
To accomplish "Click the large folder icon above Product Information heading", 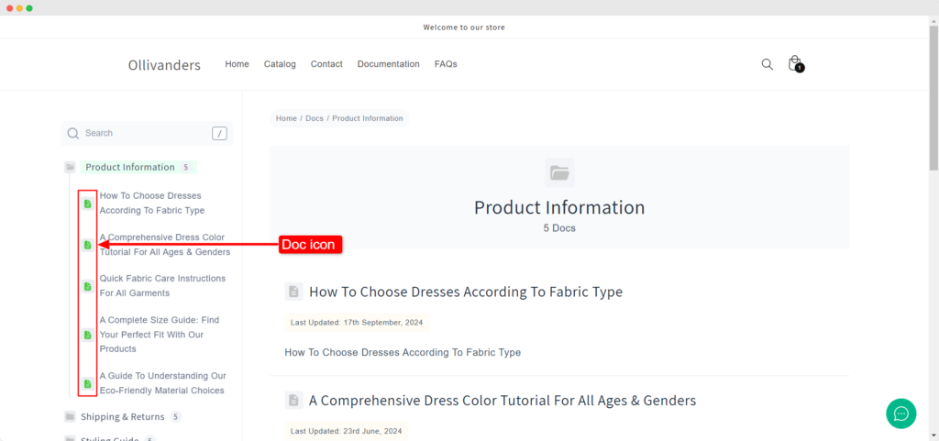I will coord(560,173).
